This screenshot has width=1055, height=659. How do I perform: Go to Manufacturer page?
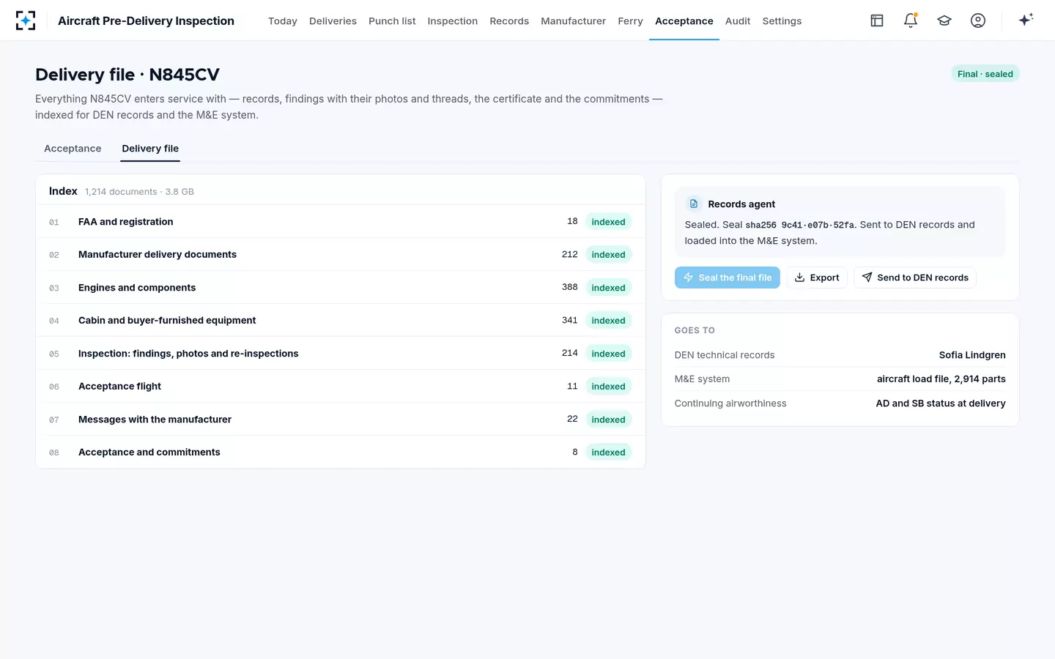pos(574,21)
